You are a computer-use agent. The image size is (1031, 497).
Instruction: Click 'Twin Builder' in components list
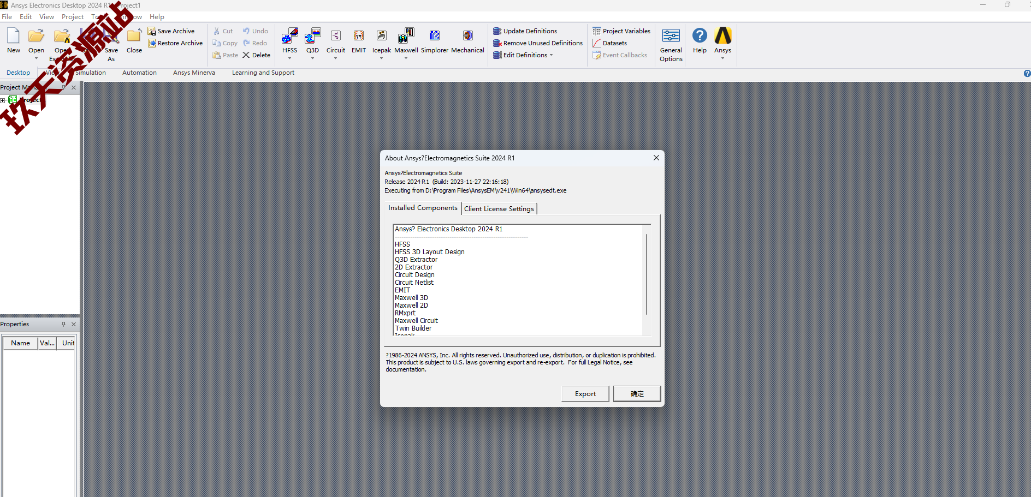tap(413, 328)
